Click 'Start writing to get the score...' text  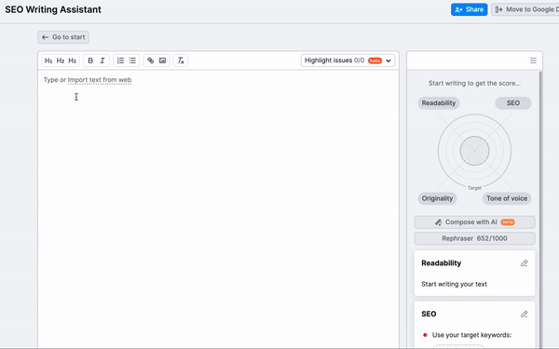(x=474, y=84)
